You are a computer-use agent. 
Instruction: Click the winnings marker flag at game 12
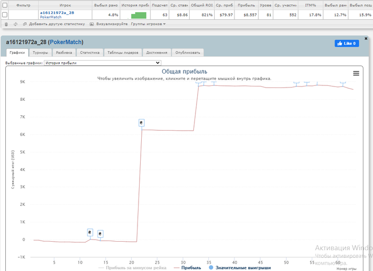pyautogui.click(x=90, y=233)
